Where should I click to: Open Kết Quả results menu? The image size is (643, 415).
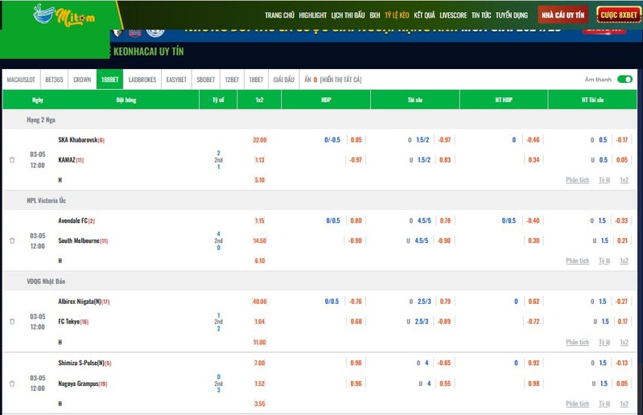424,15
